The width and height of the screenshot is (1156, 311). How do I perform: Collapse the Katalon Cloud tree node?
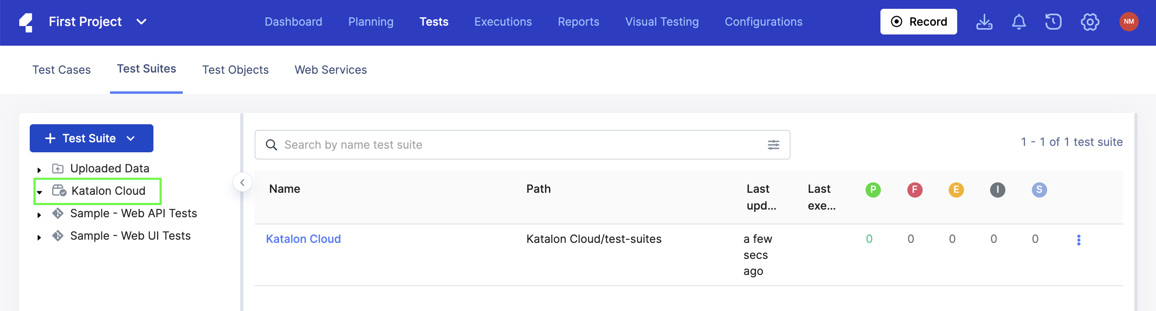click(39, 192)
